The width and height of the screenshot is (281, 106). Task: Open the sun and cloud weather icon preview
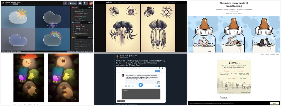pyautogui.click(x=18, y=16)
